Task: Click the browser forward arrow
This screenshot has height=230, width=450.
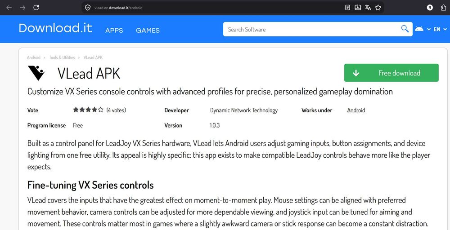Action: (x=22, y=8)
